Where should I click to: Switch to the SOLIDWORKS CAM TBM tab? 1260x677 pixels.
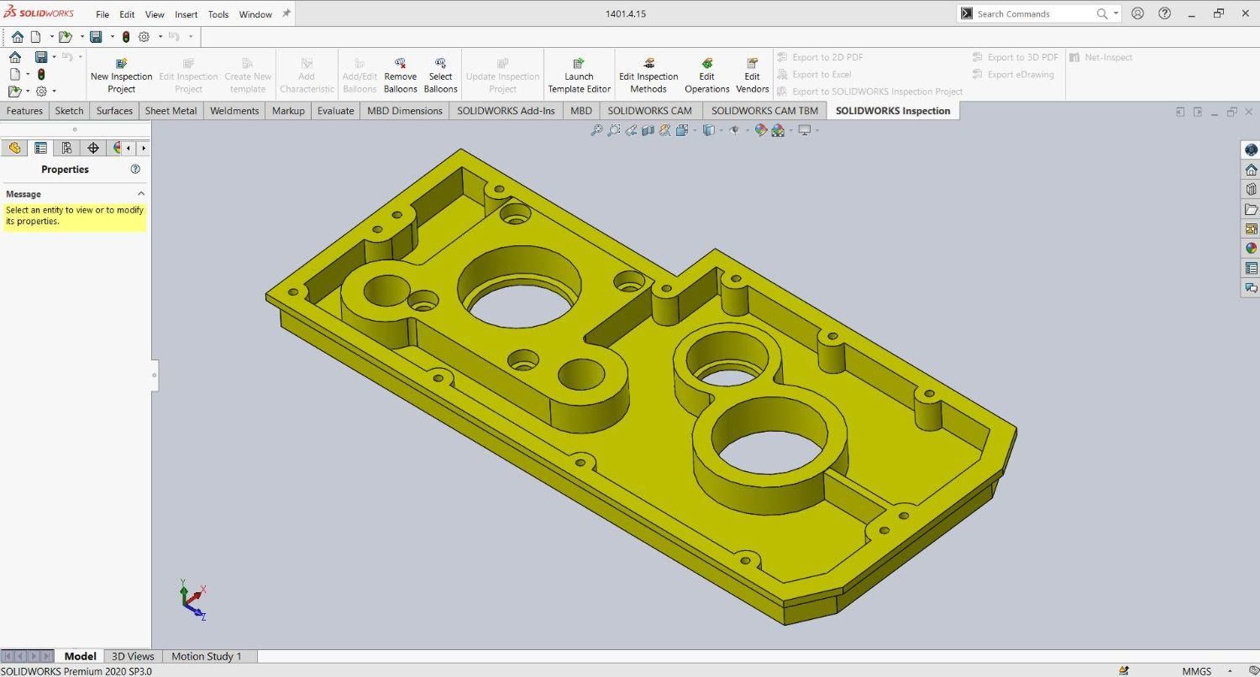click(x=764, y=111)
